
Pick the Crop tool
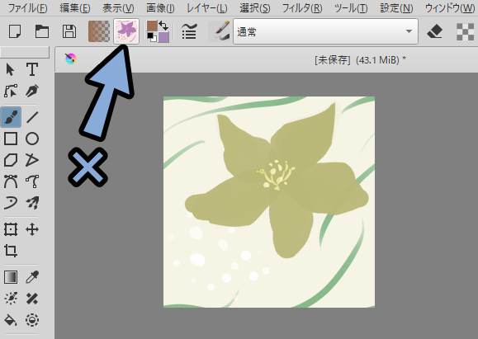click(11, 251)
